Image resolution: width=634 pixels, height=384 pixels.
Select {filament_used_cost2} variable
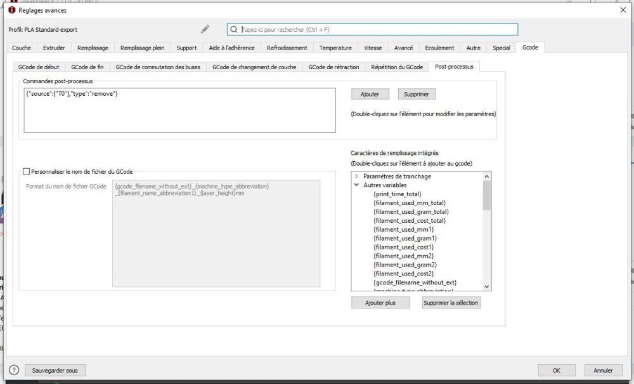pyautogui.click(x=403, y=274)
